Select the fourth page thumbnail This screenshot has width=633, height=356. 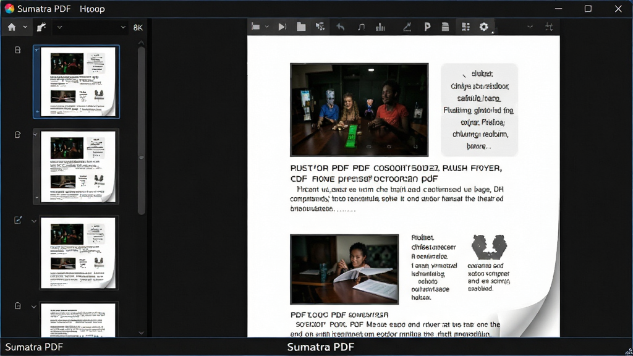79,320
